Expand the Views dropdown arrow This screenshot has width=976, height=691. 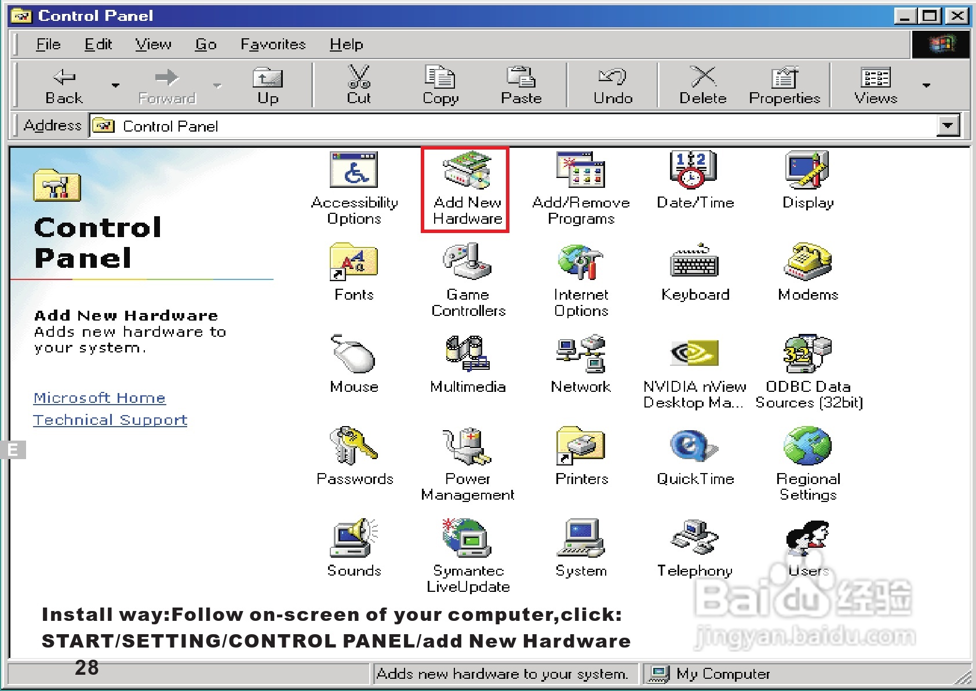(926, 85)
